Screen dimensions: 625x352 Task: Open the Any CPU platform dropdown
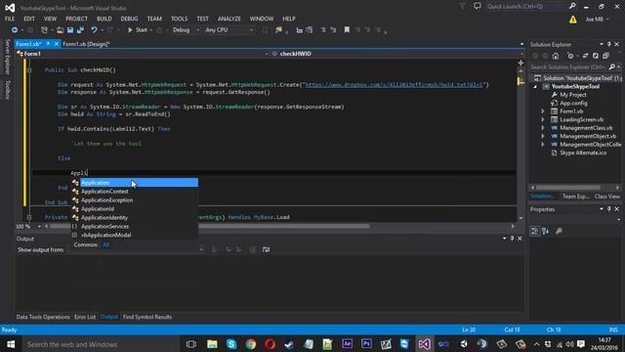[x=229, y=30]
